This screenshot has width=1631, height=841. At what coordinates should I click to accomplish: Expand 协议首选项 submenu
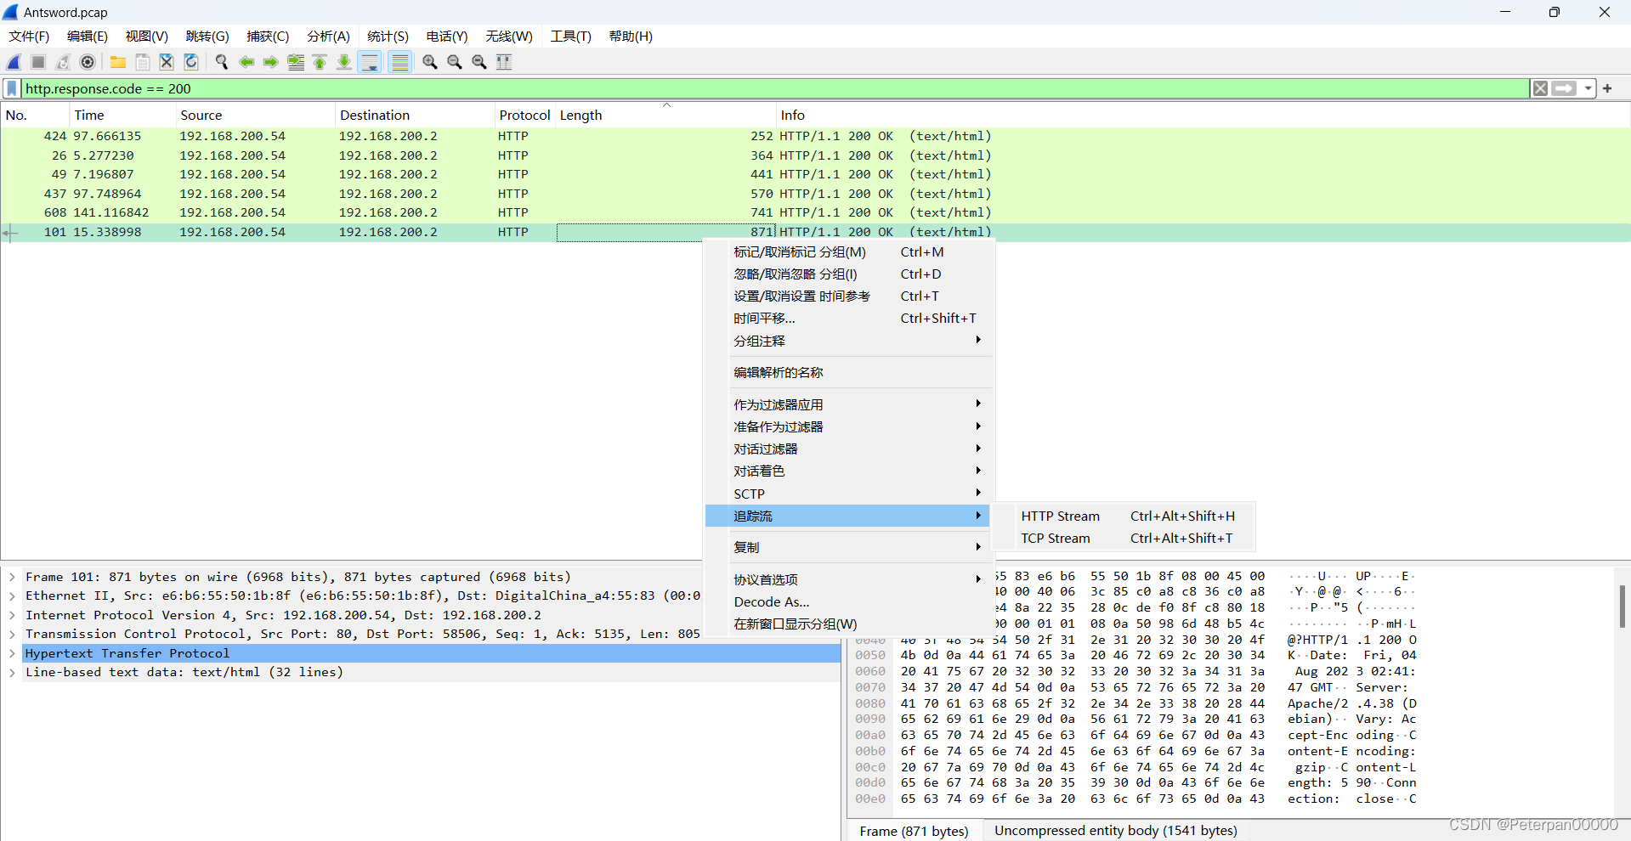(x=849, y=580)
